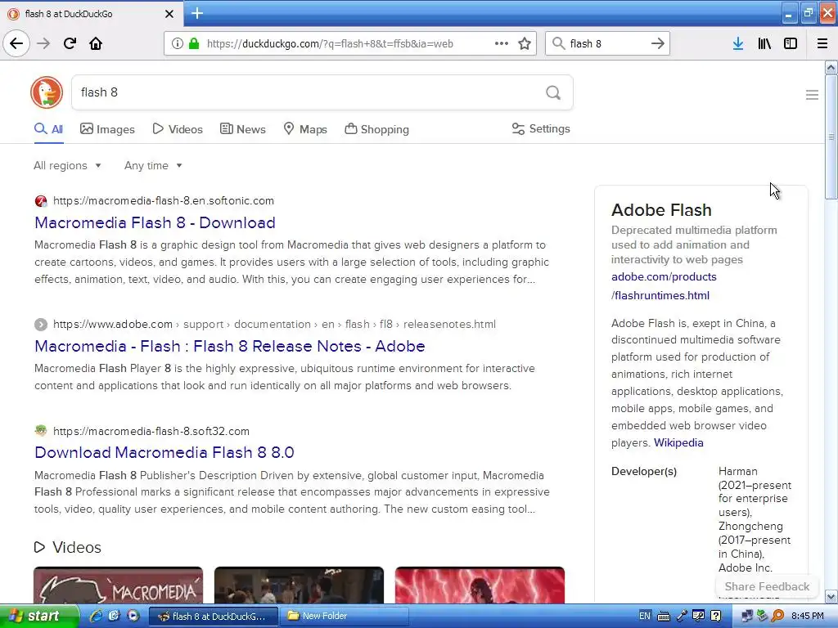Open the red lightning video thumbnail
838x628 pixels.
[480, 585]
